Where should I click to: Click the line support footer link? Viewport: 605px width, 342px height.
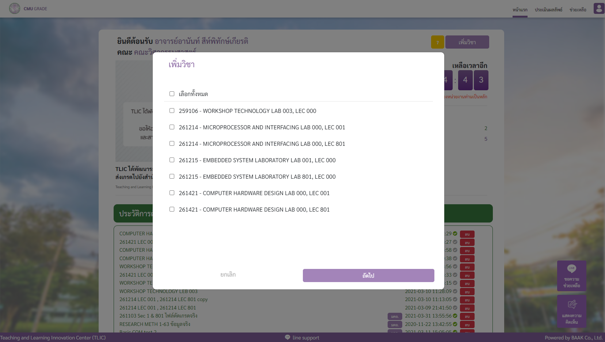click(x=306, y=338)
